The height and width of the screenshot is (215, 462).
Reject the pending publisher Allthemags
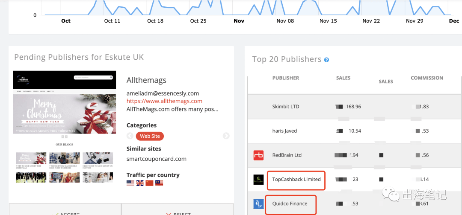[x=178, y=209]
